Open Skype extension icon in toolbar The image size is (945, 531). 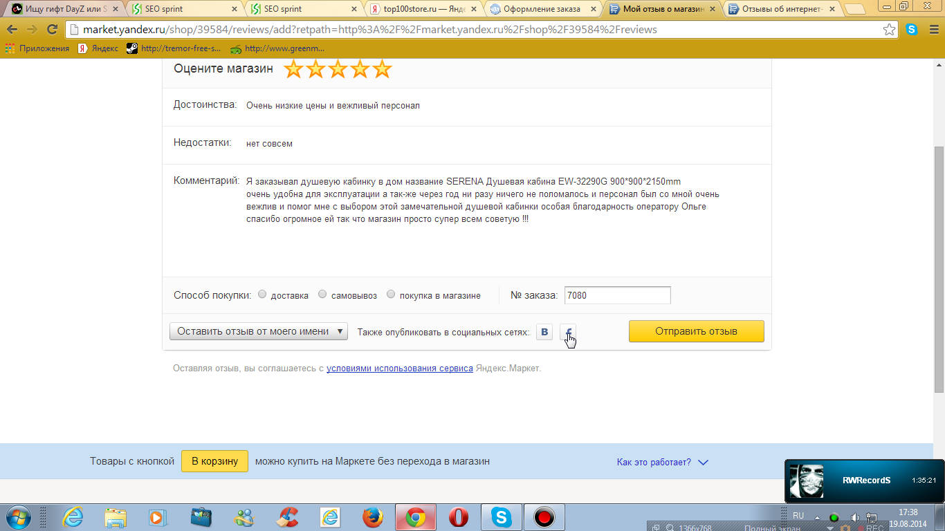click(912, 30)
